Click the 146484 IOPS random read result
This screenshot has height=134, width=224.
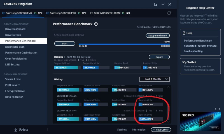(x=128, y=68)
